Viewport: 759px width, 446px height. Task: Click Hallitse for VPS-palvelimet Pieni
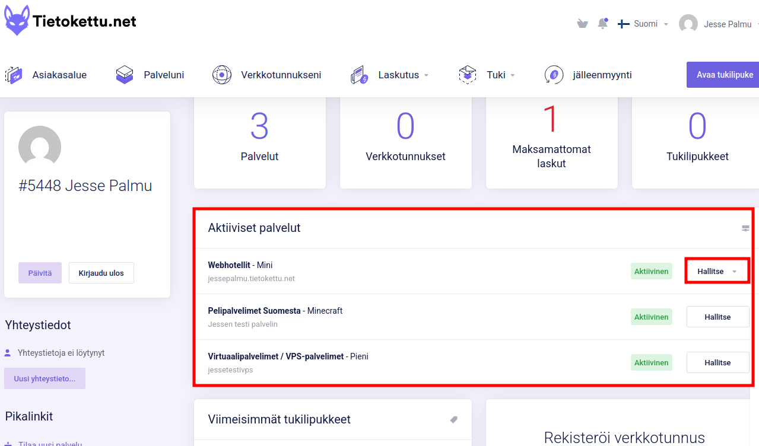tap(717, 362)
